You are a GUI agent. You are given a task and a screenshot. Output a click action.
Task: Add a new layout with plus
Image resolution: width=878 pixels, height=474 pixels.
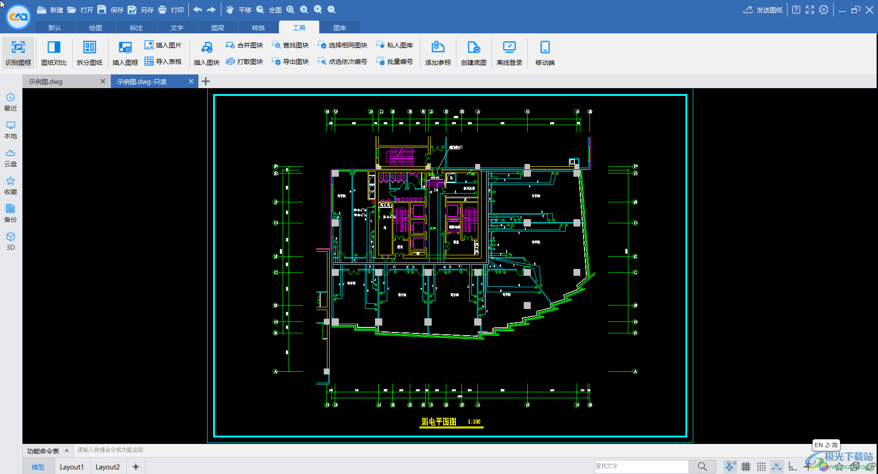136,467
